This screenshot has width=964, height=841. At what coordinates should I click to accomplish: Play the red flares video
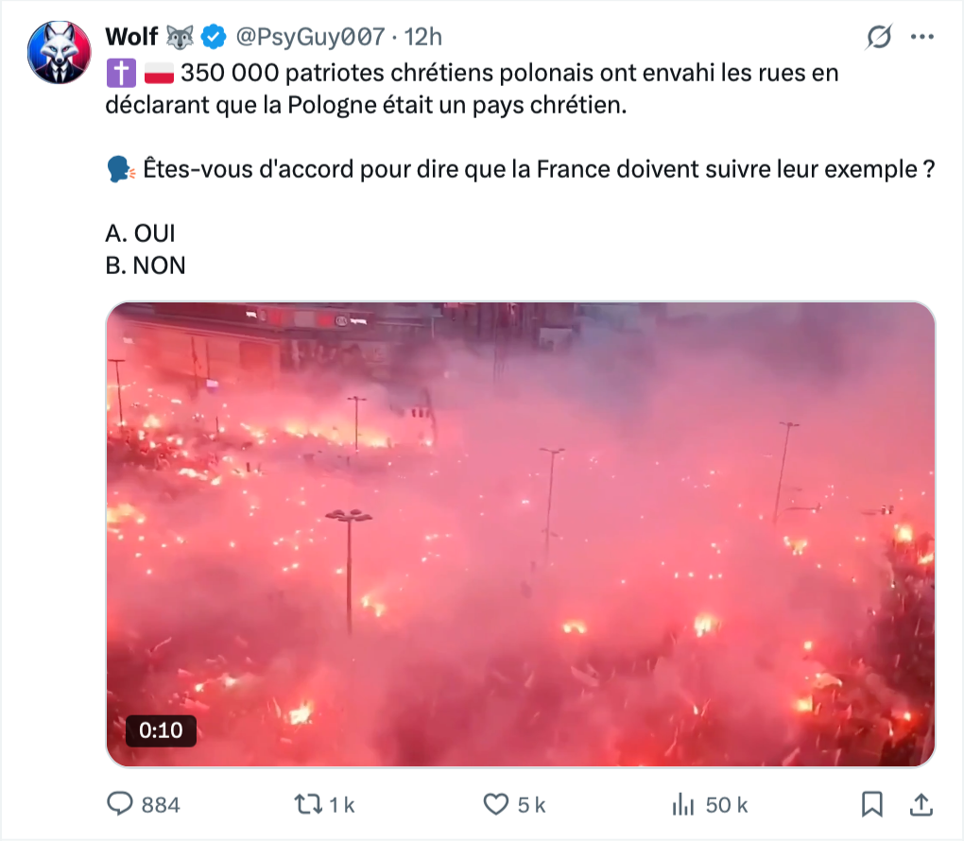[521, 534]
